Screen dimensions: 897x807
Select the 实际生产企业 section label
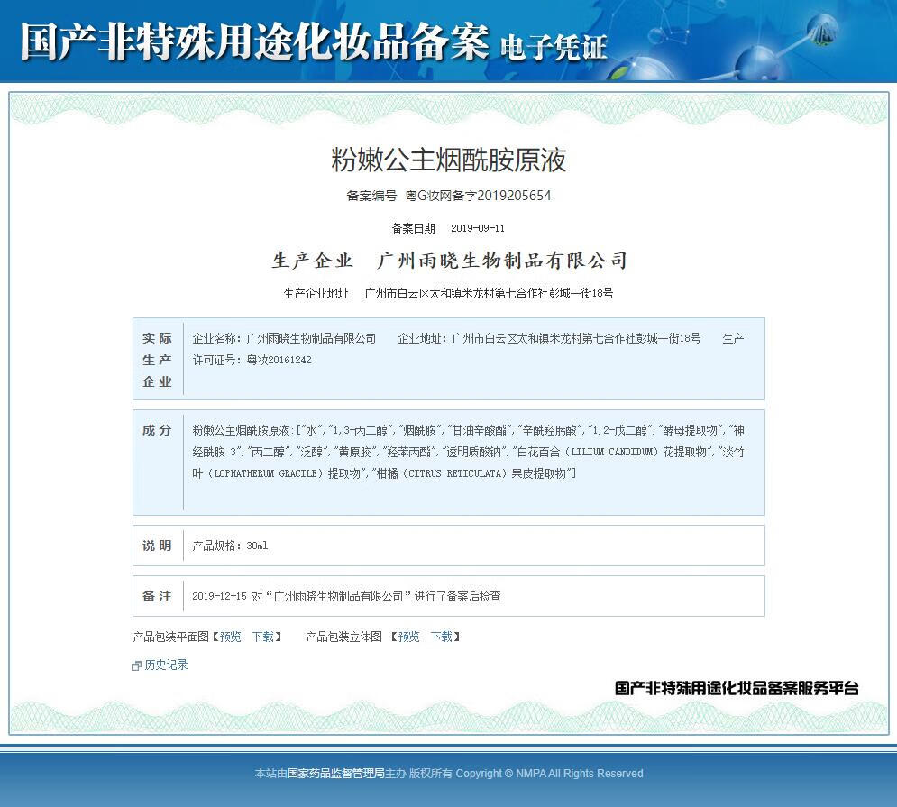click(x=157, y=358)
